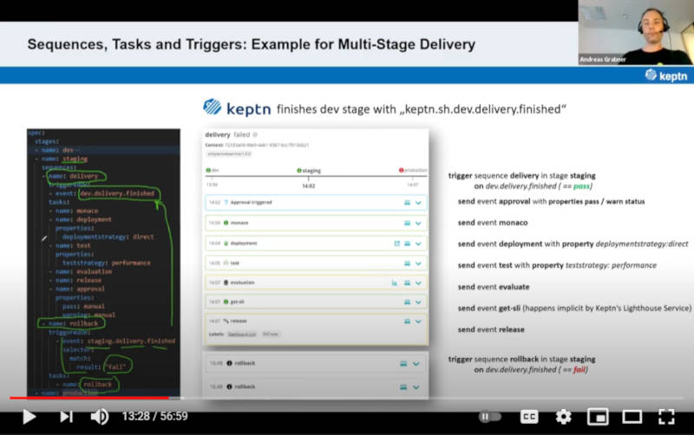
Task: Click the delivery failed heading
Action: tap(227, 134)
